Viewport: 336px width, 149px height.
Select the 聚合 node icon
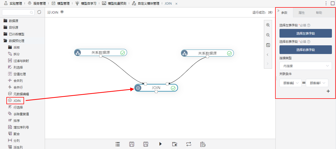tap(10, 134)
